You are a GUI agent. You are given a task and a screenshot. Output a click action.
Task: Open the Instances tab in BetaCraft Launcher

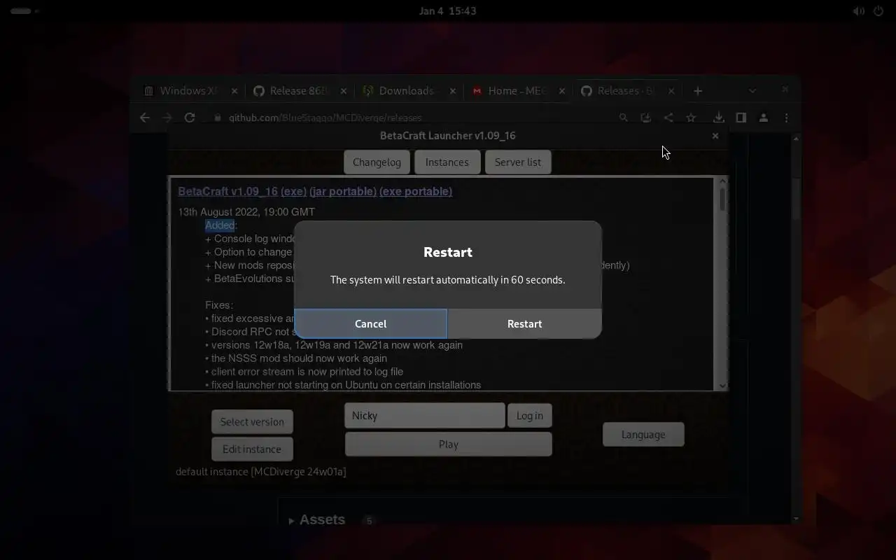pyautogui.click(x=447, y=162)
